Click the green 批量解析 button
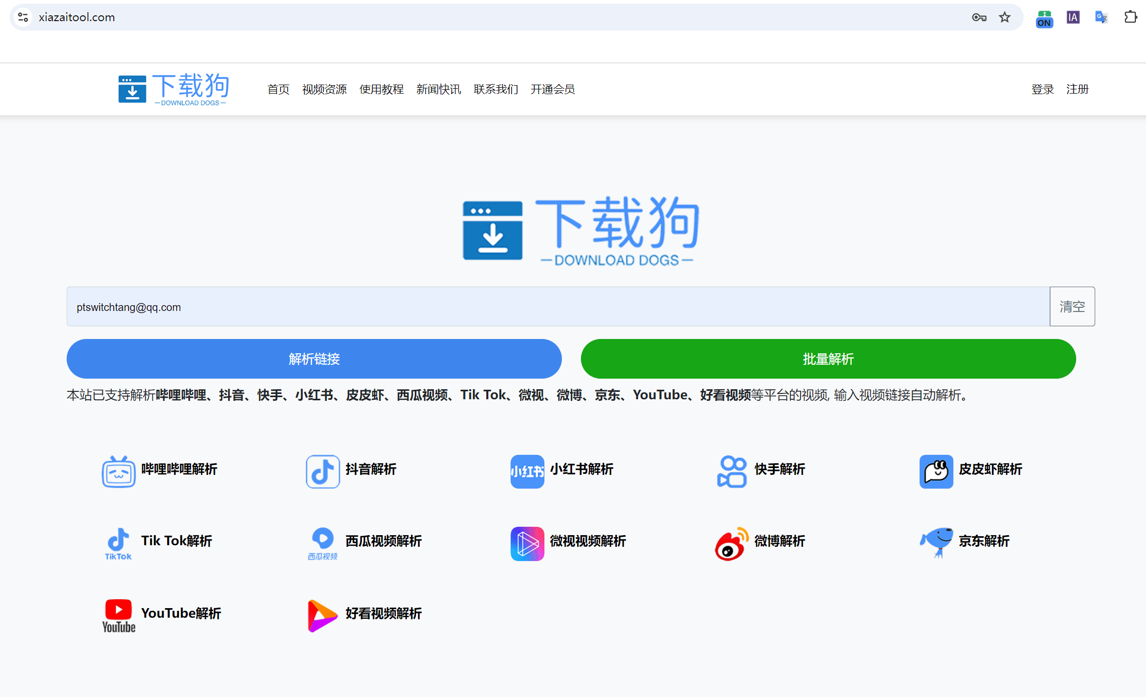The height and width of the screenshot is (697, 1146). [829, 359]
